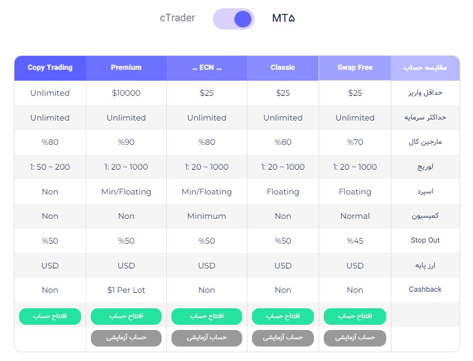The height and width of the screenshot is (361, 473).
Task: Open account button under Classic column
Action: pyautogui.click(x=283, y=317)
